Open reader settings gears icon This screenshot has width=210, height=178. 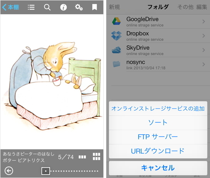pos(79,7)
